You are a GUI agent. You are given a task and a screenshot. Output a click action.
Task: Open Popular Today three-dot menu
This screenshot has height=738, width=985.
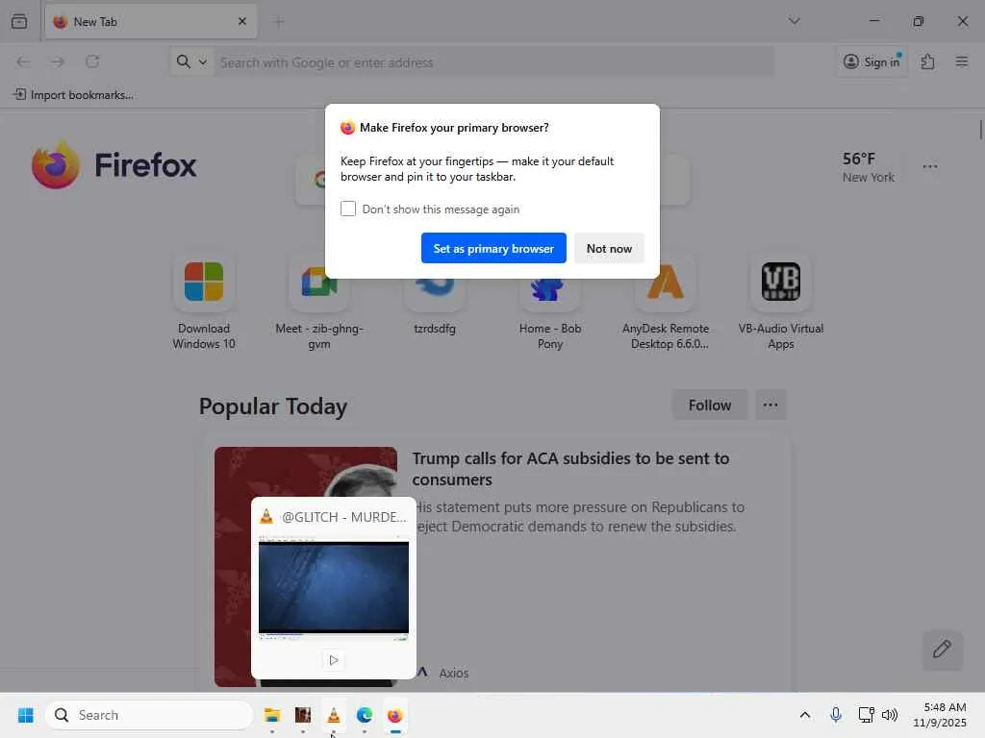pyautogui.click(x=770, y=406)
